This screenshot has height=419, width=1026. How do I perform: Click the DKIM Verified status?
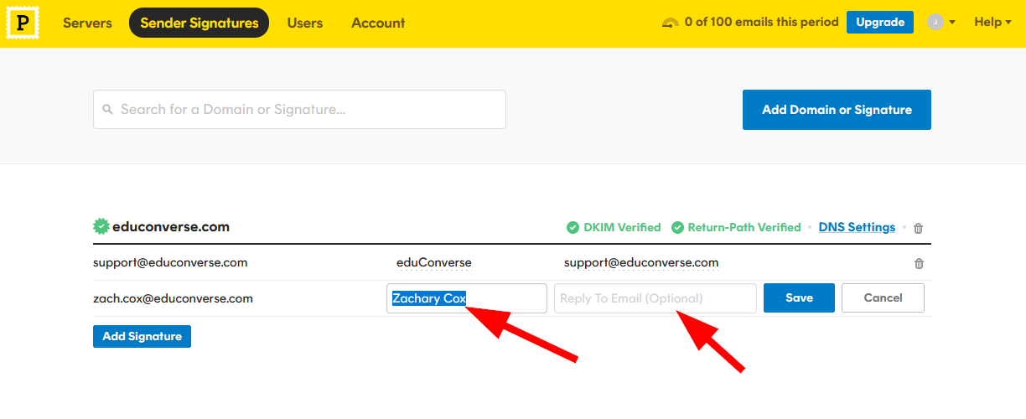[614, 227]
